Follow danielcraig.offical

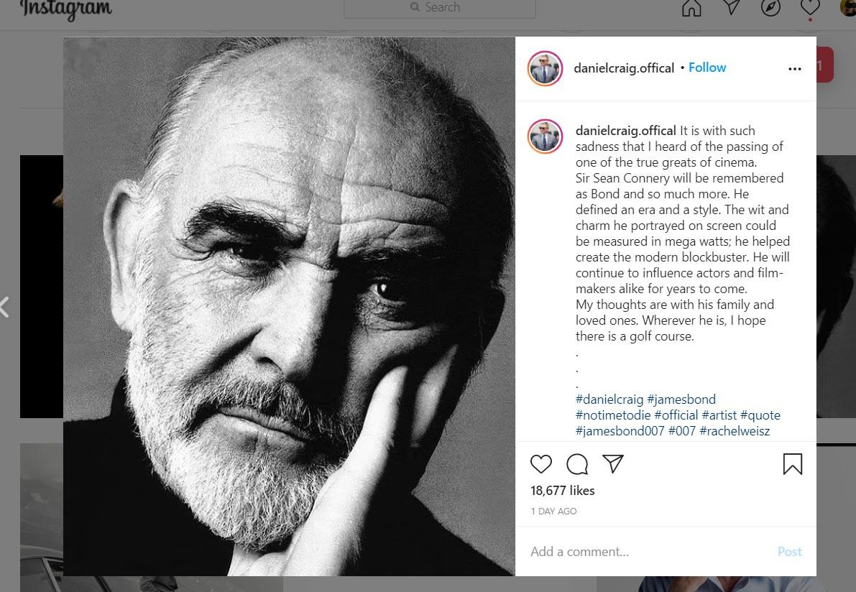point(707,68)
